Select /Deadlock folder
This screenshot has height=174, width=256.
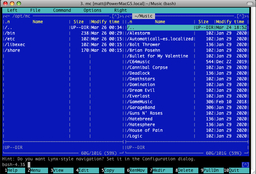[x=187, y=73]
